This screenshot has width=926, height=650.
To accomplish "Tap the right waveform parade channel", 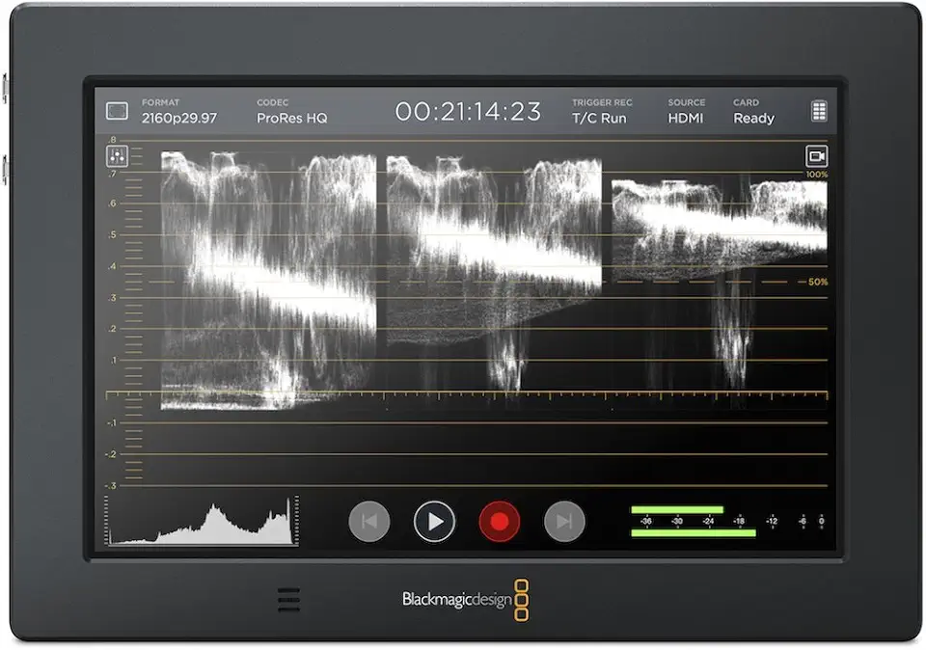I will click(720, 284).
